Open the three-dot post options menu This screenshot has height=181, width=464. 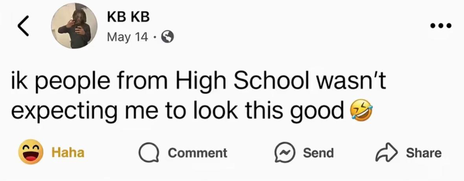coord(441,25)
